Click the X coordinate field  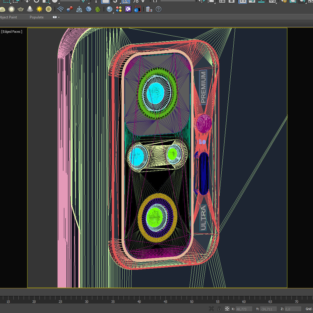click(x=244, y=309)
